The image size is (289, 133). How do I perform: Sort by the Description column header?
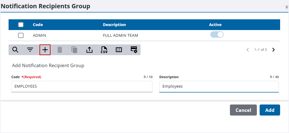114,25
